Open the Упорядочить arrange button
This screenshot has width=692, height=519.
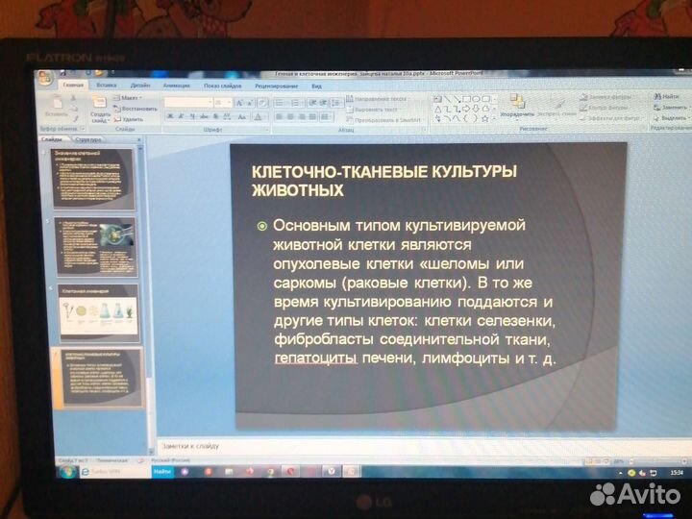[517, 107]
